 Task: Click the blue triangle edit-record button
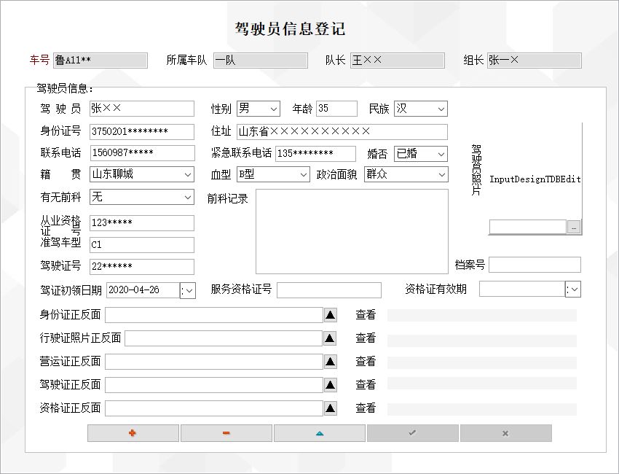(320, 433)
